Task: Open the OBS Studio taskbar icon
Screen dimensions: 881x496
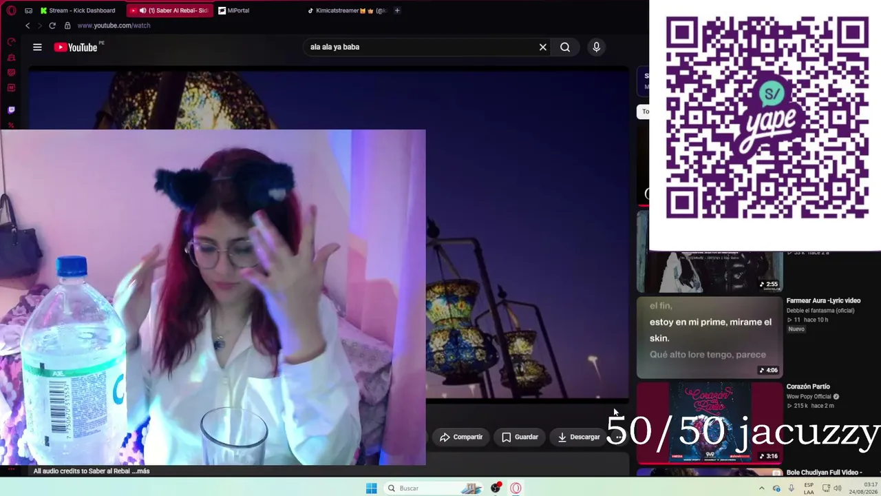Action: (496, 488)
